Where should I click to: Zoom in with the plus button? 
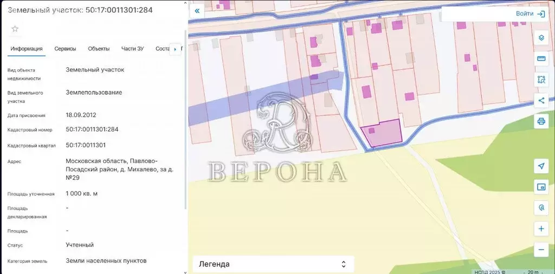(x=541, y=229)
